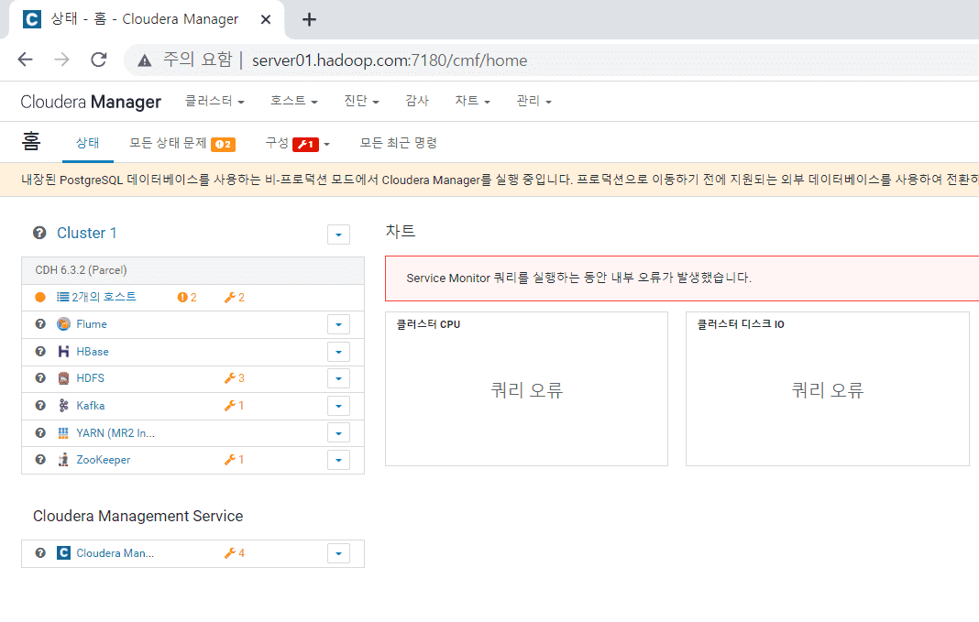Open the HBase service link
The width and height of the screenshot is (979, 622).
[93, 351]
